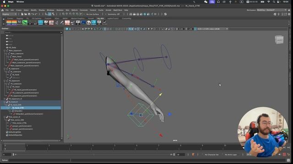The width and height of the screenshot is (293, 164).
Task: Open the No Anim Layer dropdown
Action: (231, 154)
